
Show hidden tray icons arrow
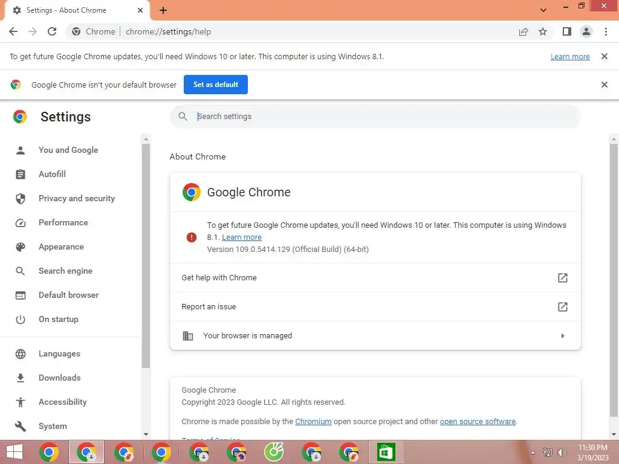click(x=533, y=453)
